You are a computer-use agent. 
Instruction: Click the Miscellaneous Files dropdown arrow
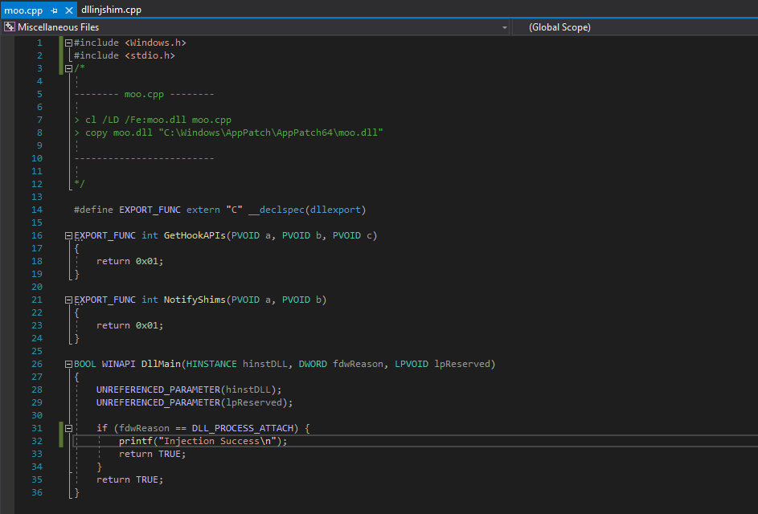505,27
